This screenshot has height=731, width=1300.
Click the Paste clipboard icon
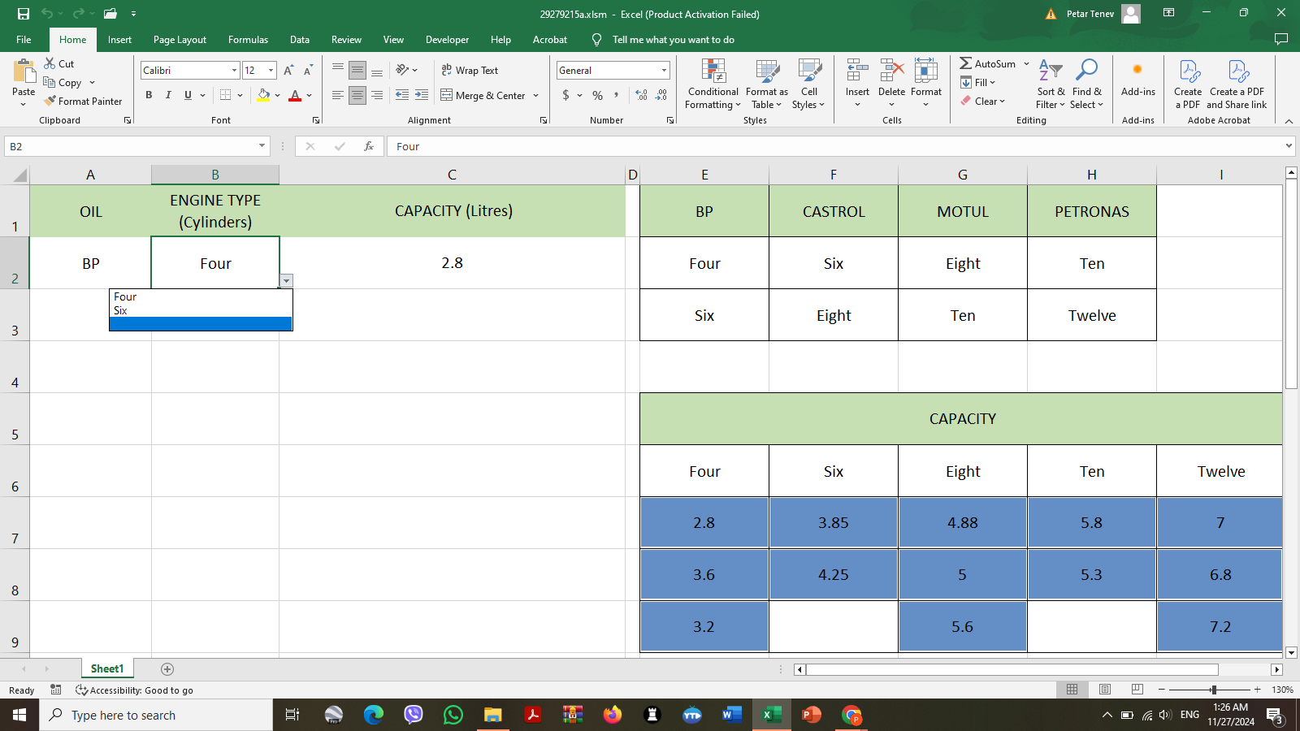[x=24, y=71]
